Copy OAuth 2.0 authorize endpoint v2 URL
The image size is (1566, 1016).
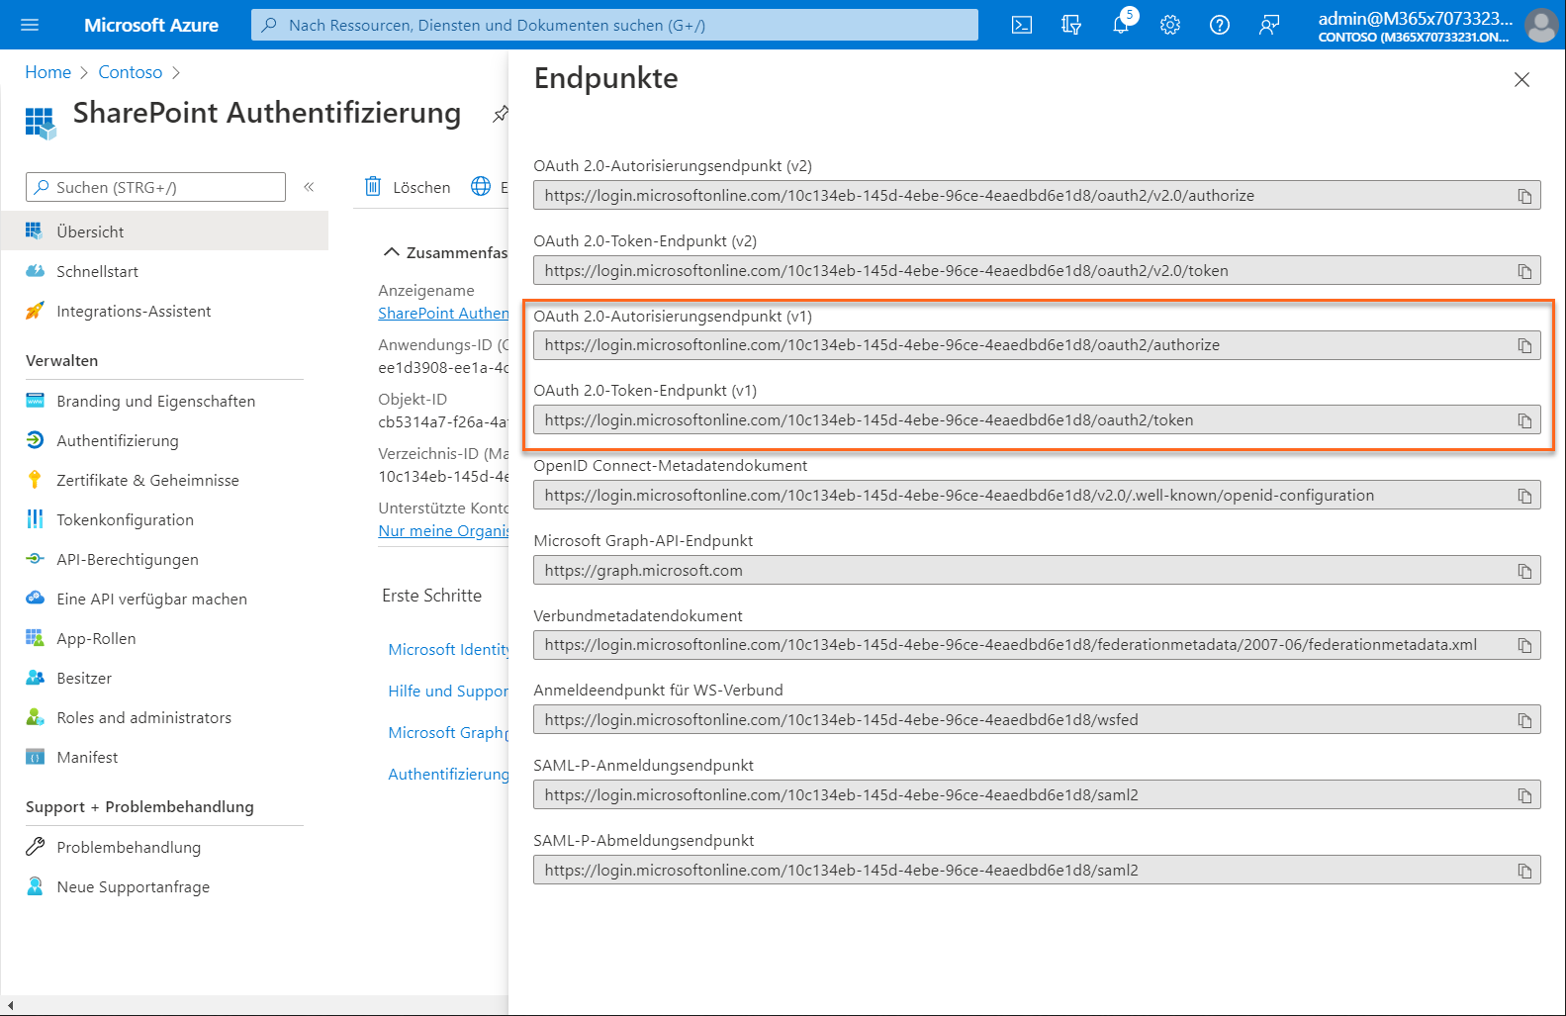[1524, 196]
